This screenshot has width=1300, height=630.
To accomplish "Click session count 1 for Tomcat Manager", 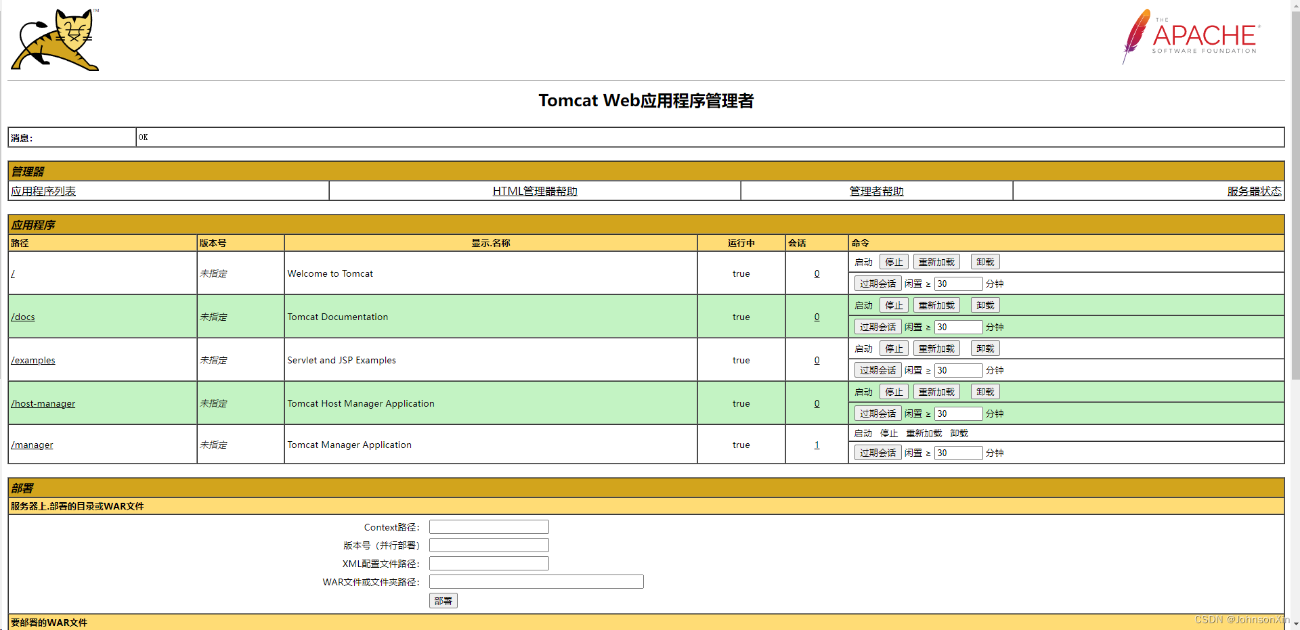I will [817, 445].
